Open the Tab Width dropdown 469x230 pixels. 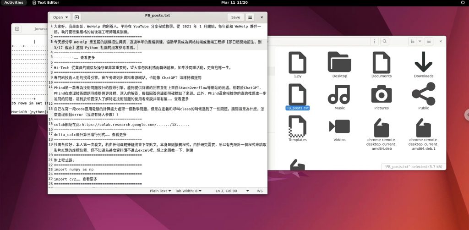click(x=189, y=191)
